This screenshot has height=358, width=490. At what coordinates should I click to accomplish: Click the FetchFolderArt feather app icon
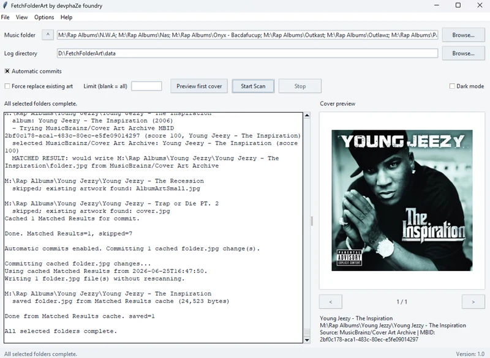5,6
